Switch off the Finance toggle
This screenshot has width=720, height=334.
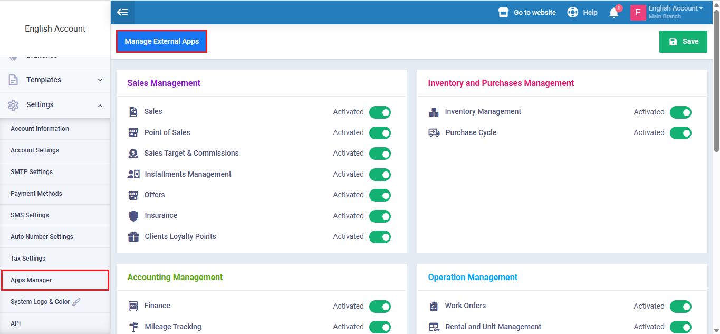tap(380, 307)
